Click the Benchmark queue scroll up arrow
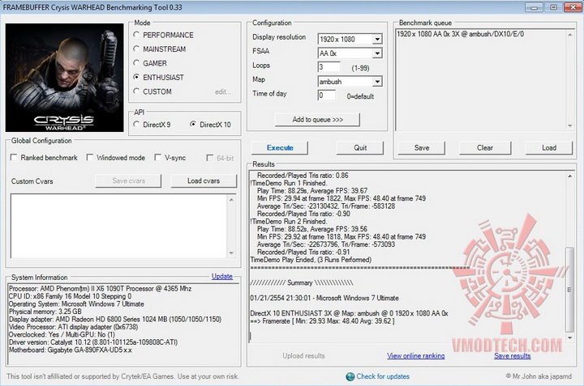 (x=570, y=35)
